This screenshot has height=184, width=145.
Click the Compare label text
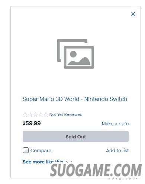[41, 151]
